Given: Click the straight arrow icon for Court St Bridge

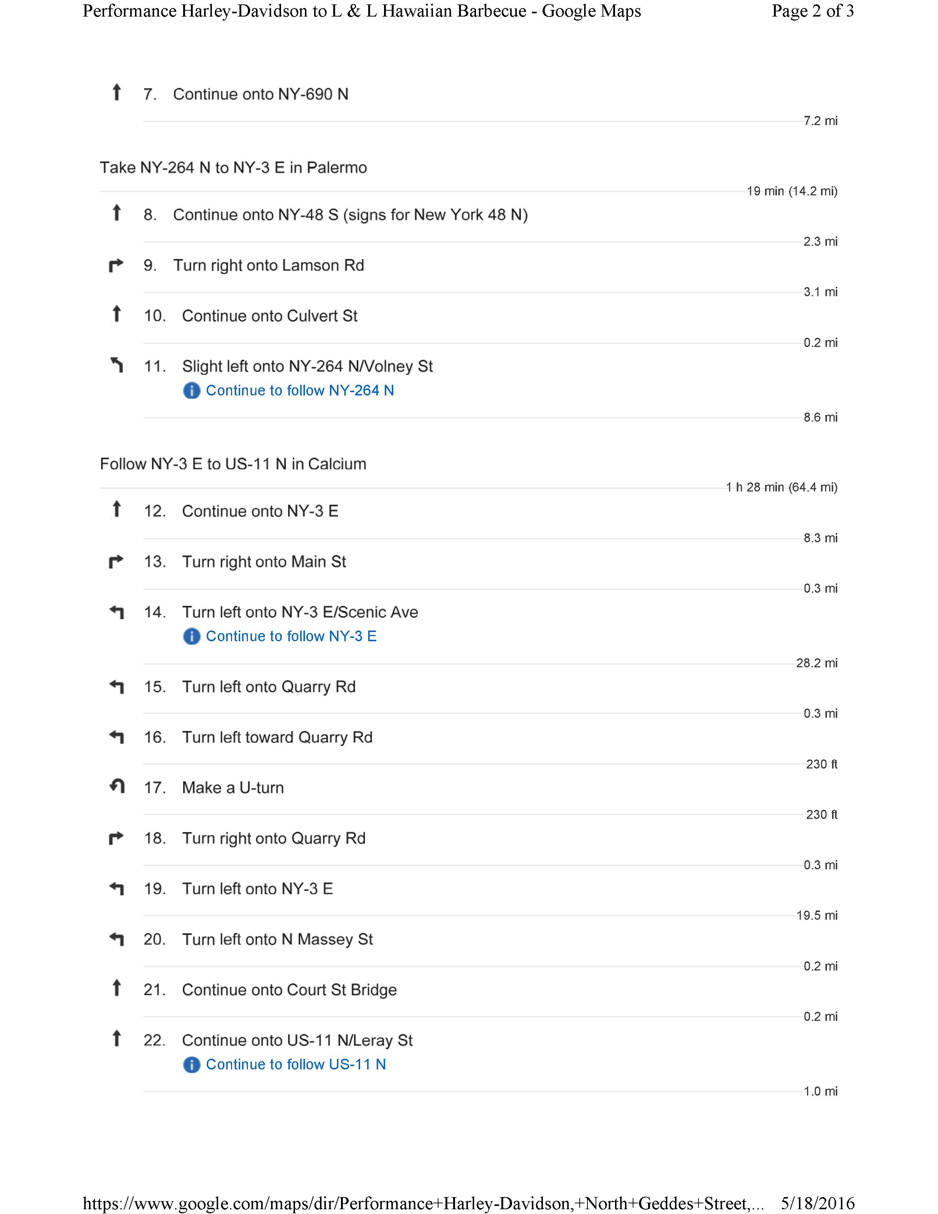Looking at the screenshot, I should (116, 988).
